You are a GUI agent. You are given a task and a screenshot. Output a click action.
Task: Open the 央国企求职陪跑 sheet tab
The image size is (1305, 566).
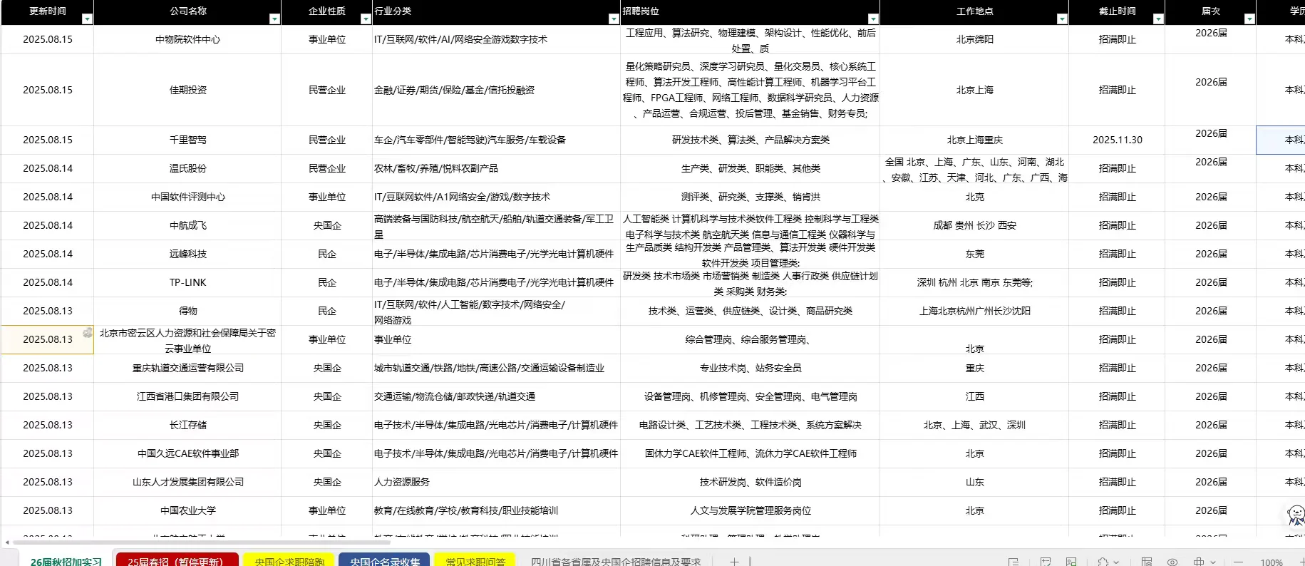coord(289,561)
